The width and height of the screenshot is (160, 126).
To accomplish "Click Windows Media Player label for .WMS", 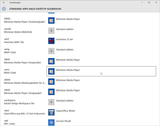I will point(68,60).
